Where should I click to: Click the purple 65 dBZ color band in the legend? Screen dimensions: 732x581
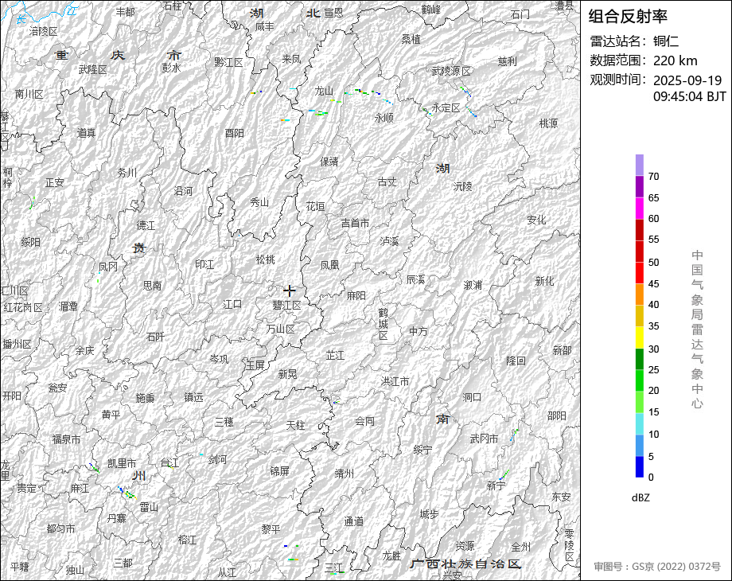[x=640, y=187]
